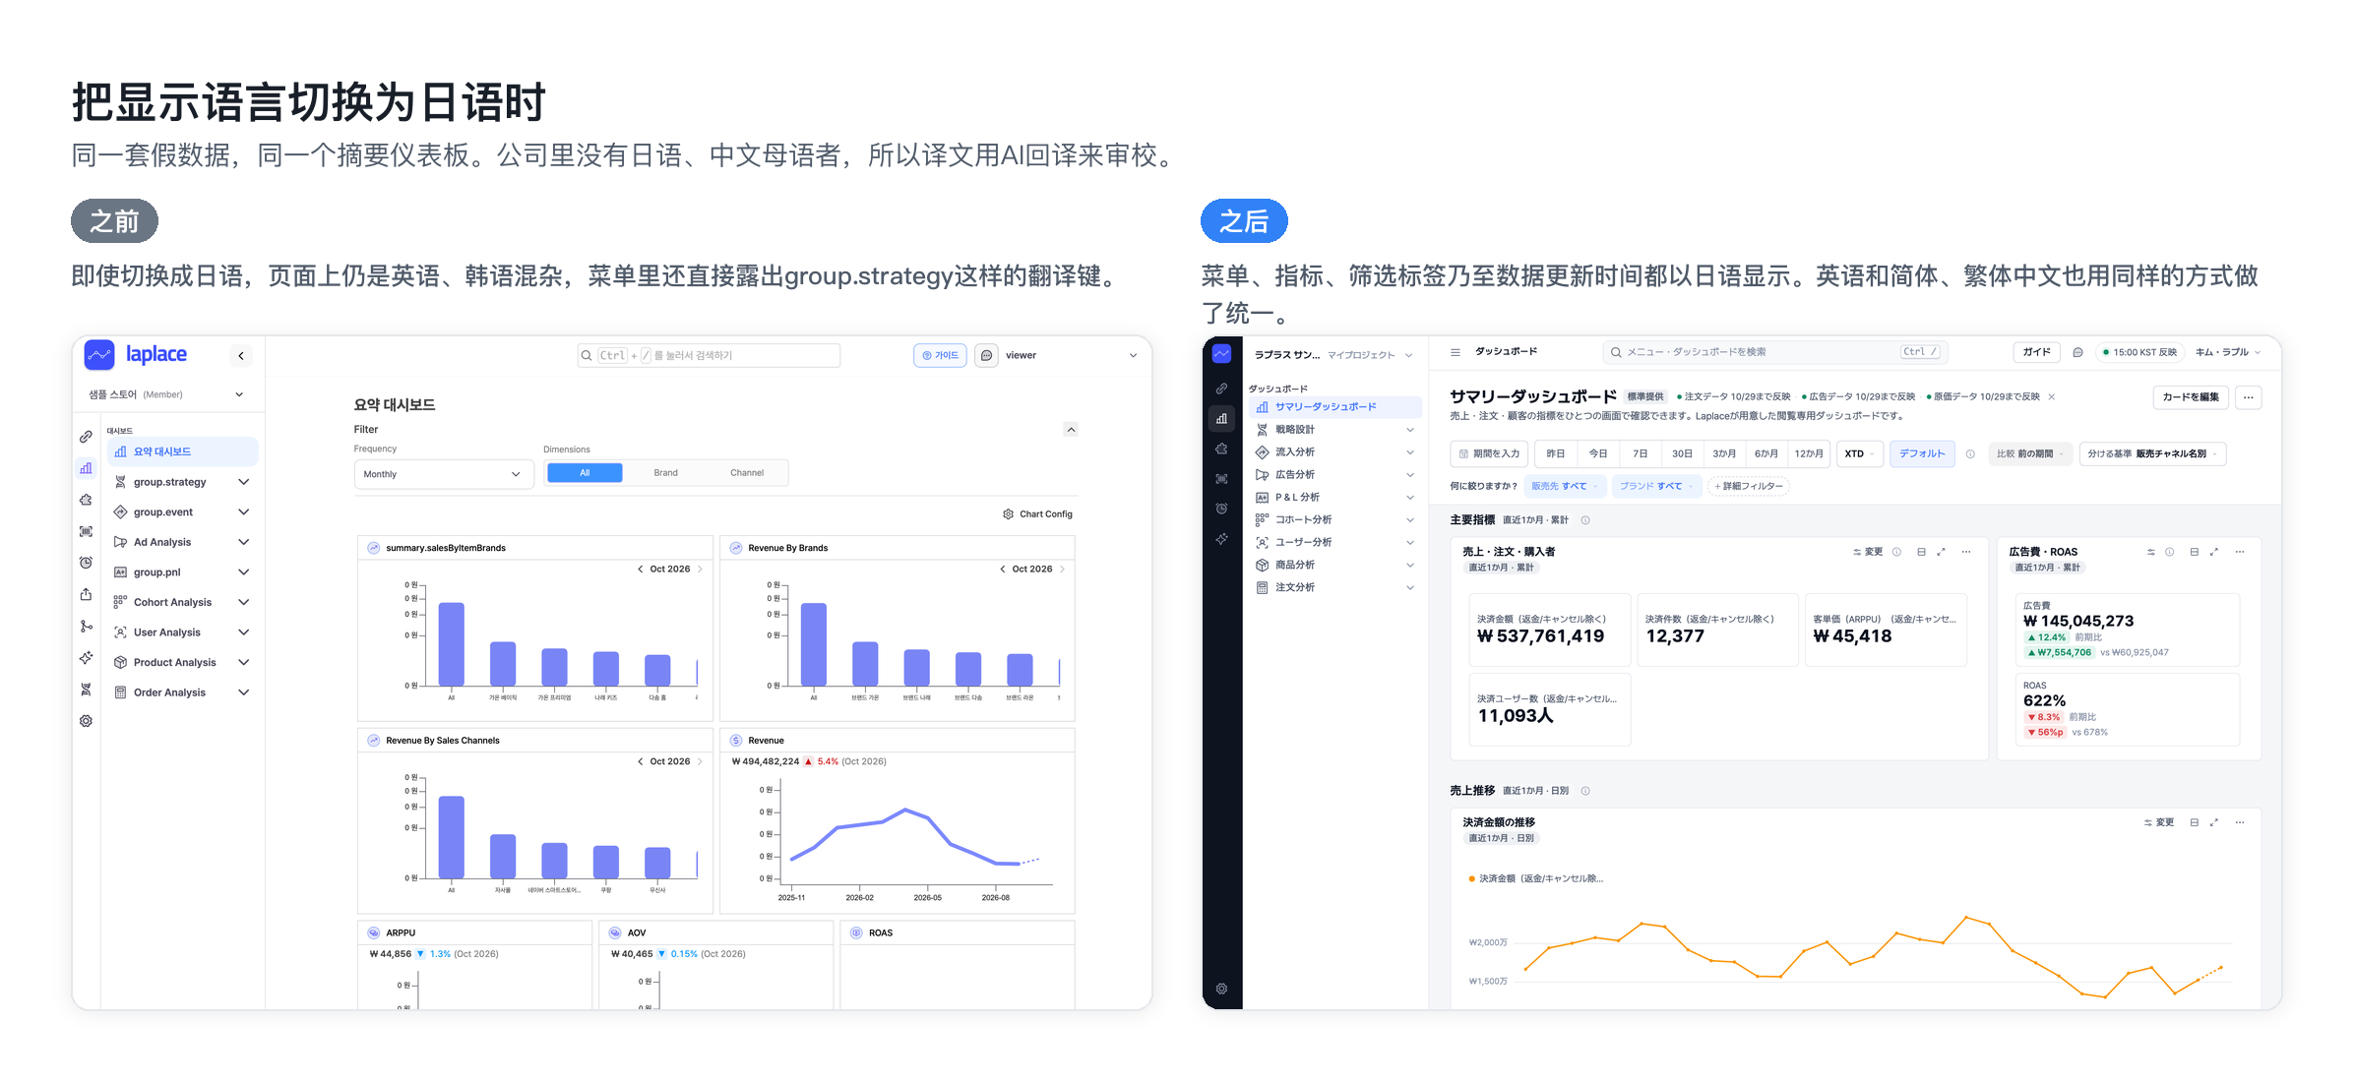The height and width of the screenshot is (1082, 2354).
Task: Select the All dimension toggle
Action: 585,473
